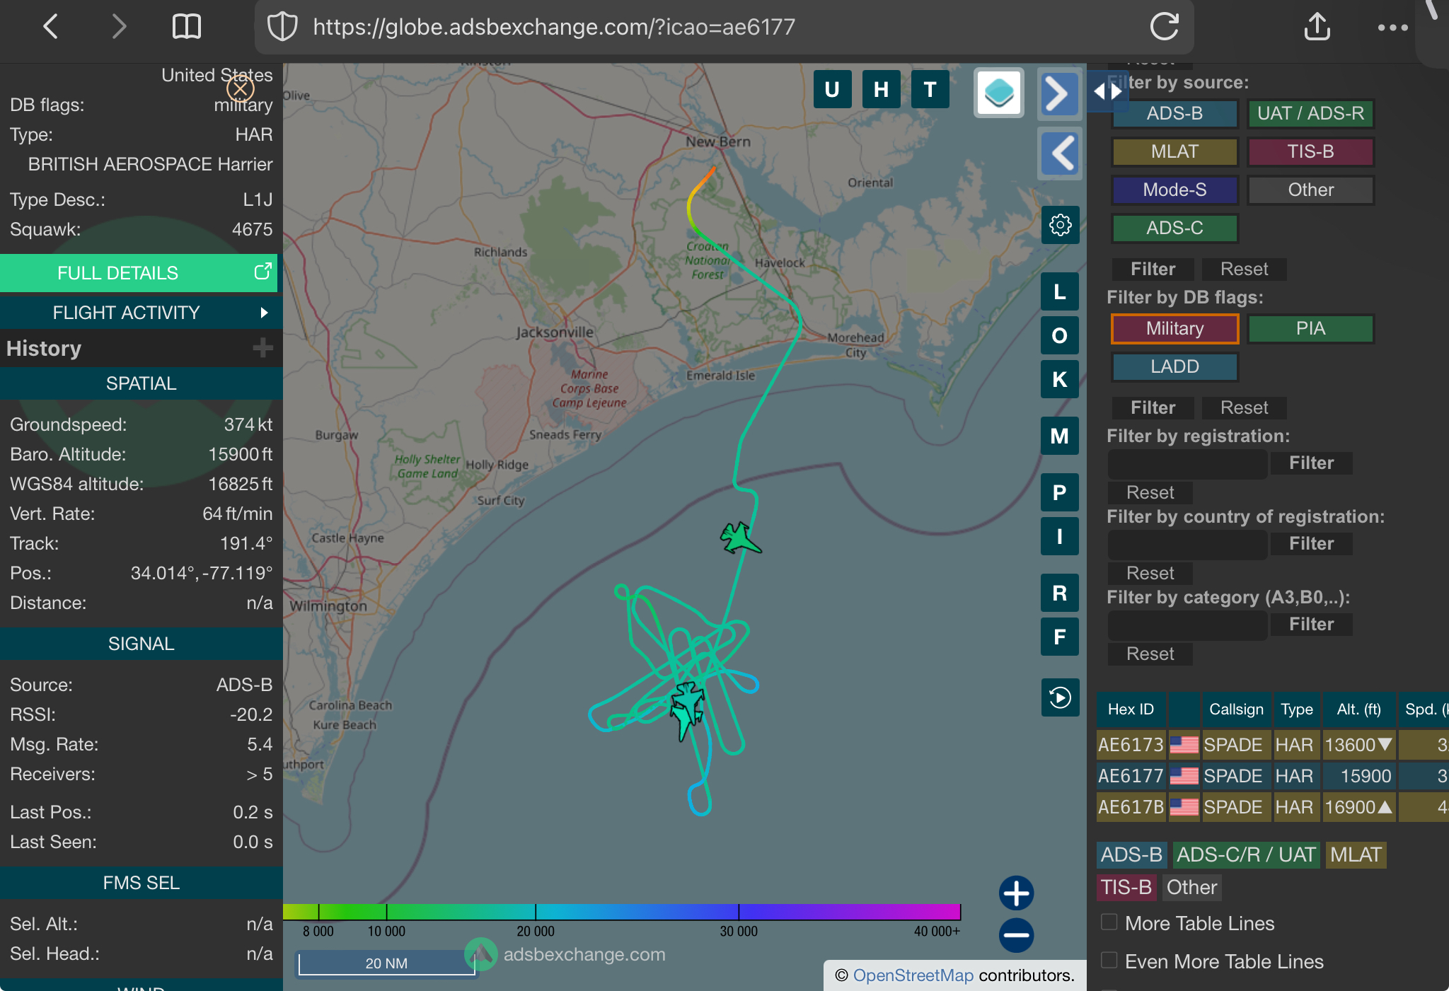
Task: Open the bookmarks book icon
Action: click(187, 27)
